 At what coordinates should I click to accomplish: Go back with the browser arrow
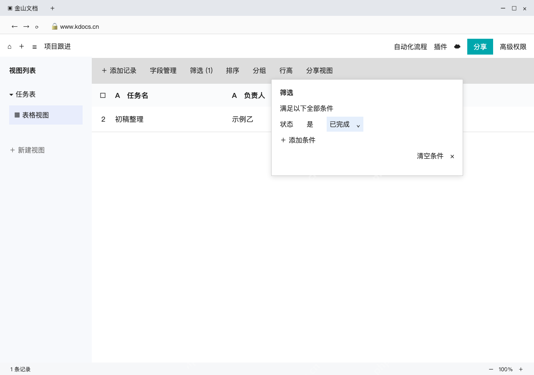(15, 27)
